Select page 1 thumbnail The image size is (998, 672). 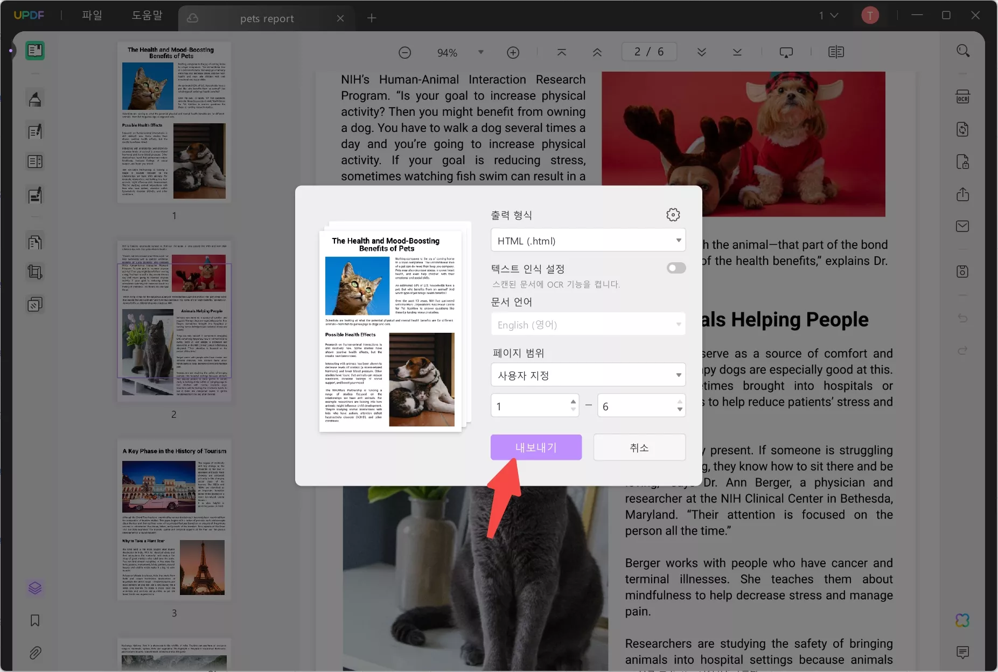pyautogui.click(x=174, y=123)
